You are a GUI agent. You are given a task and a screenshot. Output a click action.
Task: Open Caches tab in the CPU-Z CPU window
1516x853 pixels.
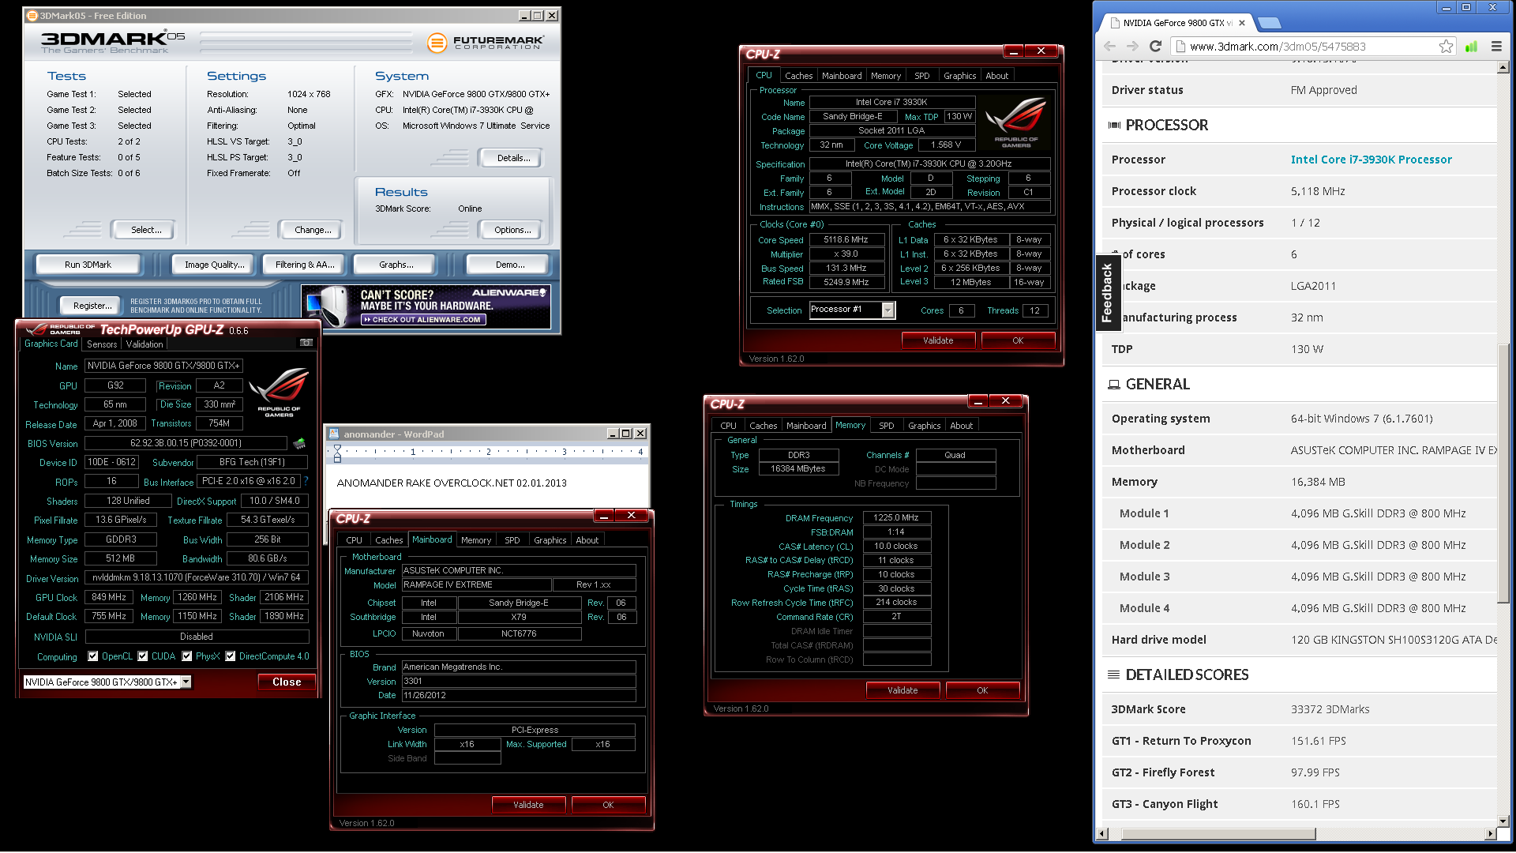(798, 76)
